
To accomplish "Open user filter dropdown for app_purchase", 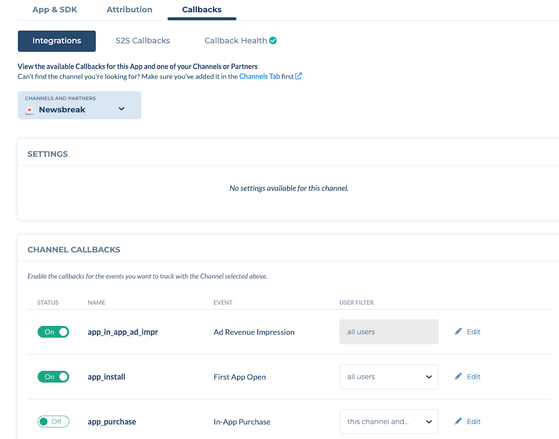I will tap(388, 421).
